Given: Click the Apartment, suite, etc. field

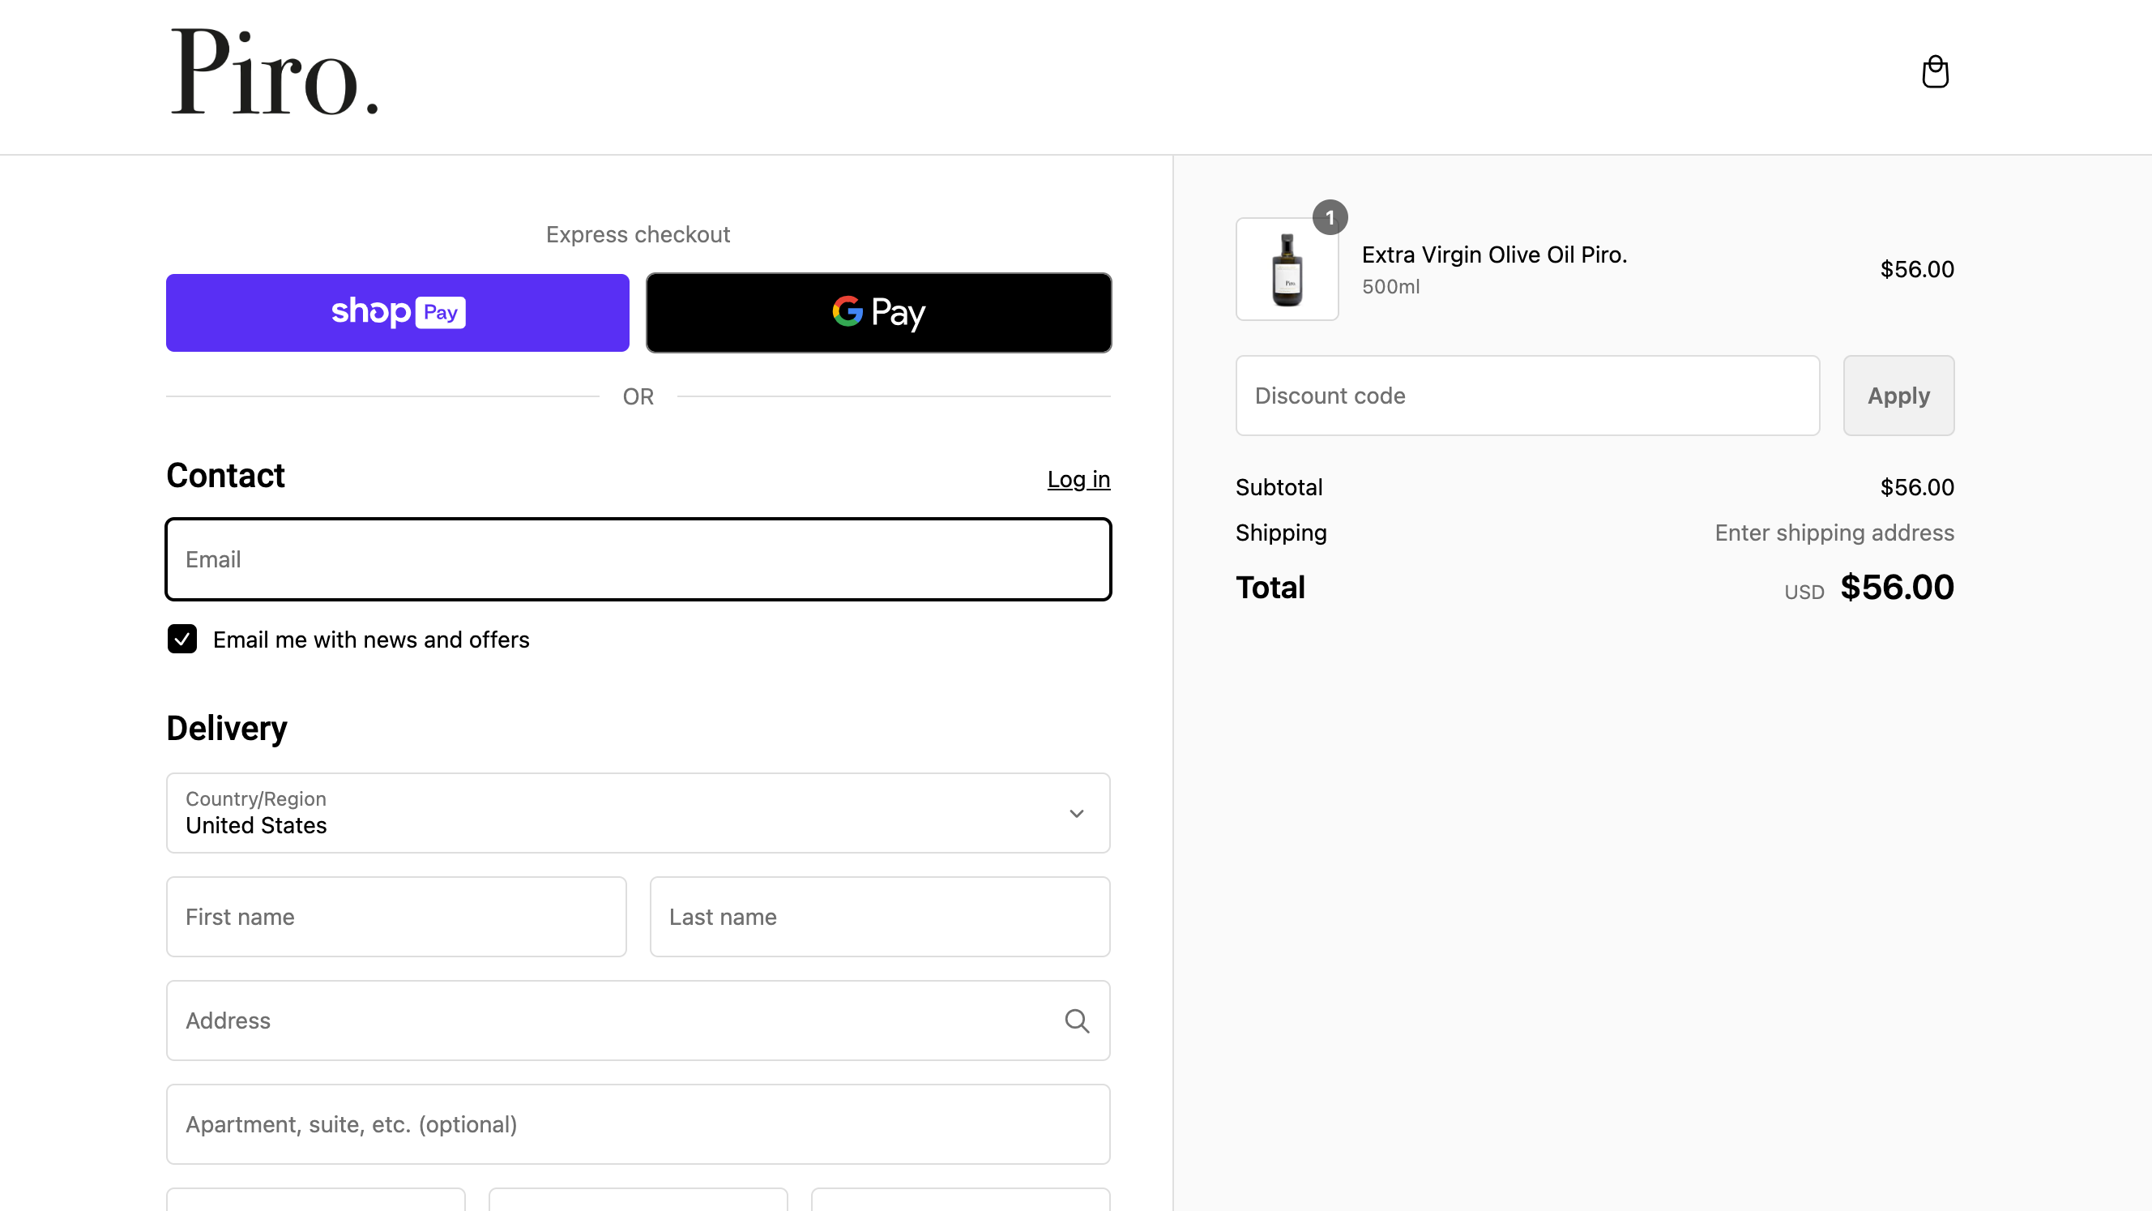Looking at the screenshot, I should click(x=638, y=1124).
